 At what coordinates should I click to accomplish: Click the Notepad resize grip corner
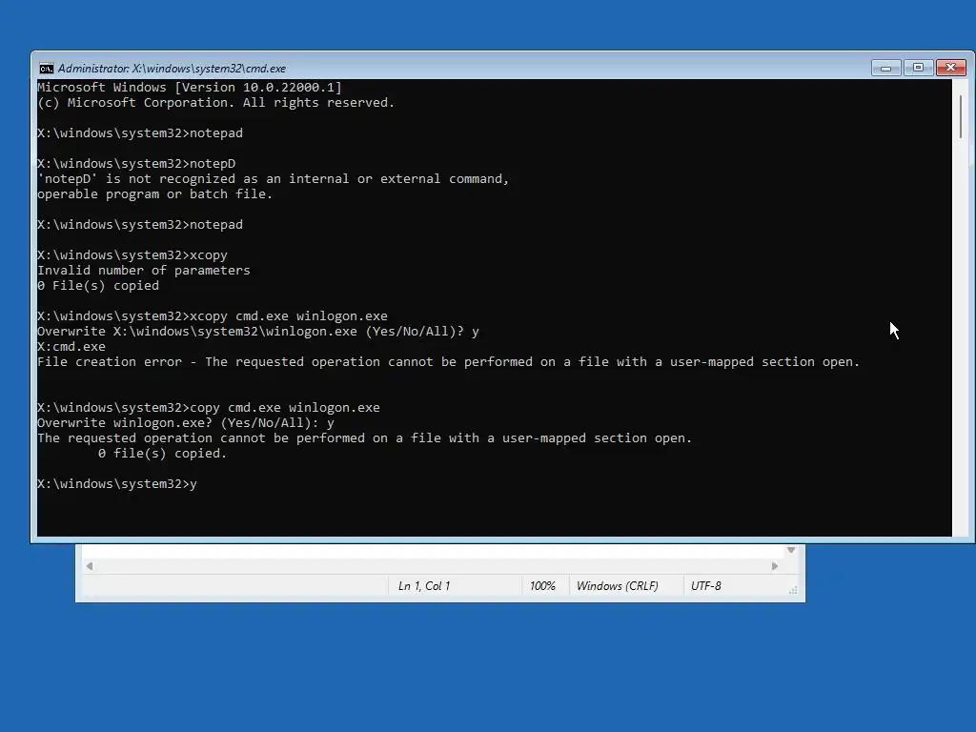point(792,589)
